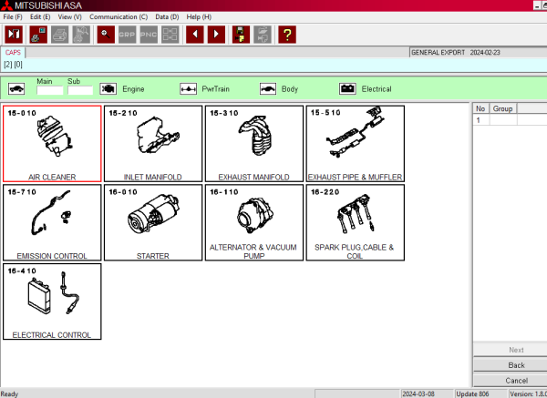Open the Data (D) menu
Image resolution: width=547 pixels, height=398 pixels.
[167, 16]
